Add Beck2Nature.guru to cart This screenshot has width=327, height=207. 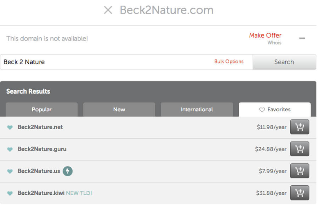pyautogui.click(x=300, y=149)
